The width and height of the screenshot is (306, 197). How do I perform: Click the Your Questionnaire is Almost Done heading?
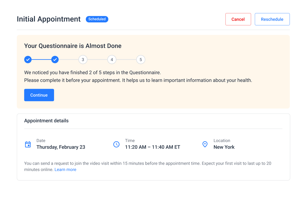point(73,46)
